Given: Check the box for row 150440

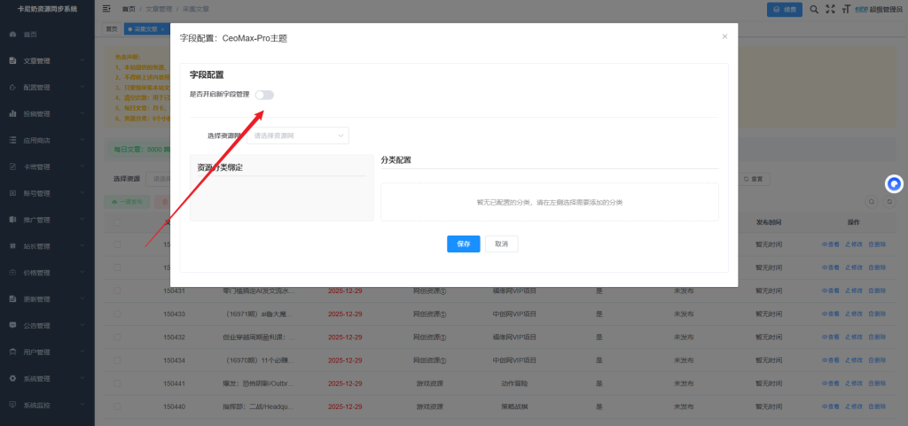Looking at the screenshot, I should (x=118, y=407).
